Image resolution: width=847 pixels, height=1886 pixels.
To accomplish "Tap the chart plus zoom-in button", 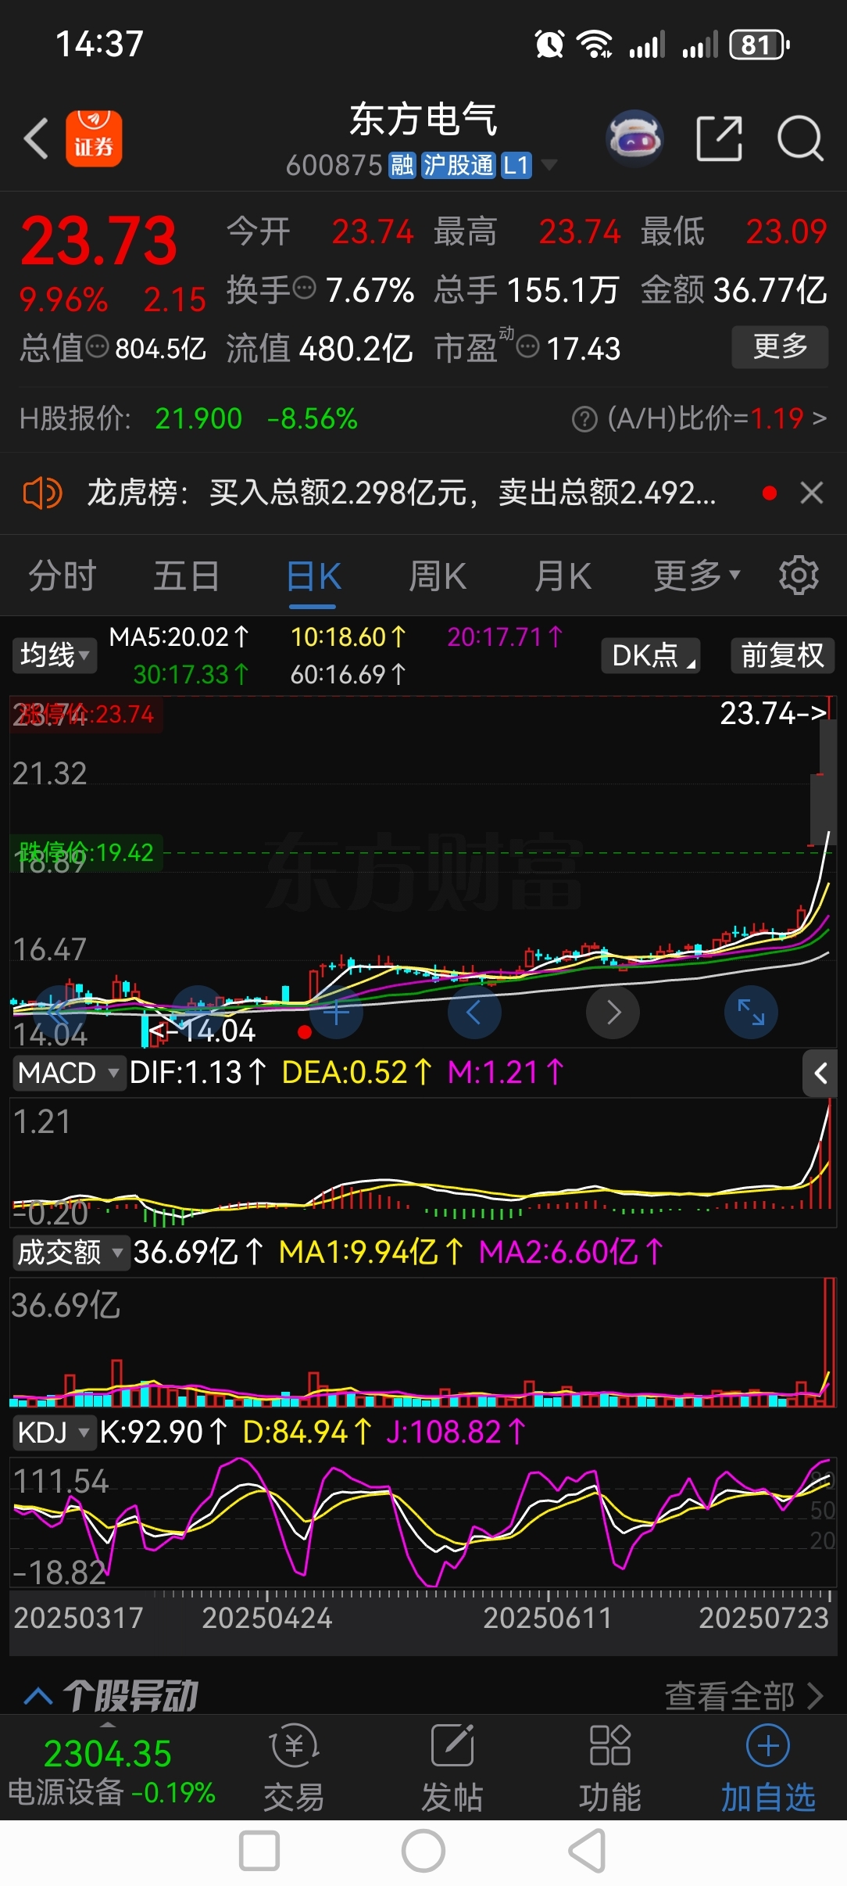I will click(336, 1013).
